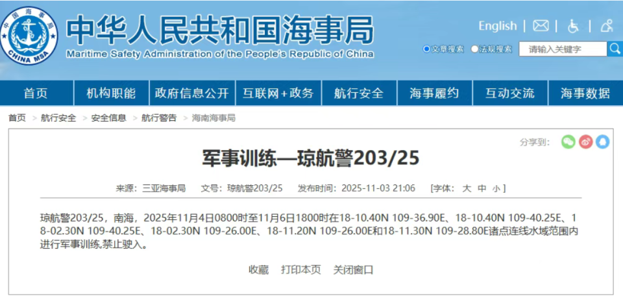Click the title 军事训练—琼航警203/25

pyautogui.click(x=311, y=158)
